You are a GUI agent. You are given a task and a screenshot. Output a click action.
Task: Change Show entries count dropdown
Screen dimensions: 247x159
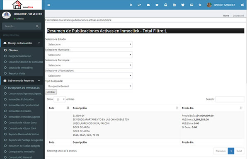(60, 99)
